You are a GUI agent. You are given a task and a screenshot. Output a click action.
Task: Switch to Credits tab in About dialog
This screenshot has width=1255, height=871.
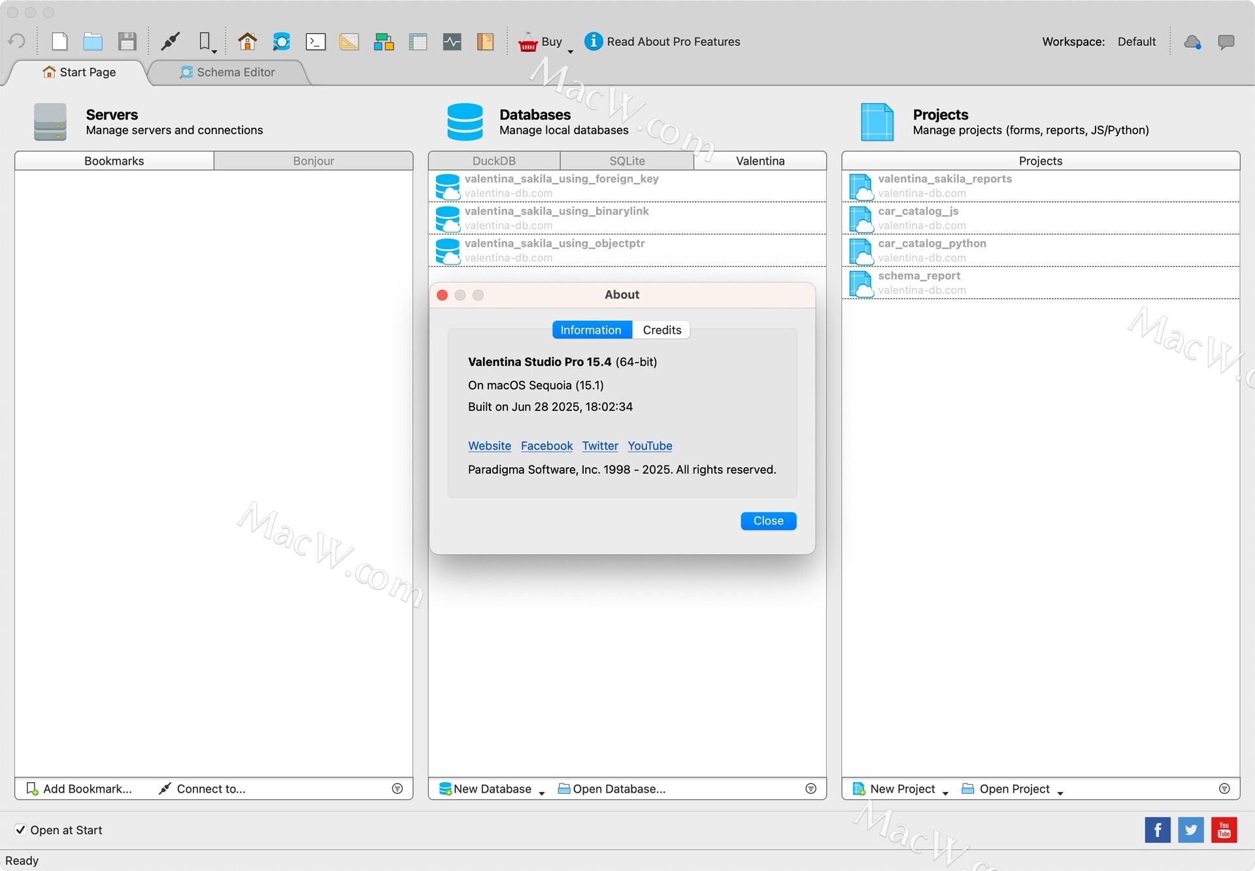(x=661, y=330)
